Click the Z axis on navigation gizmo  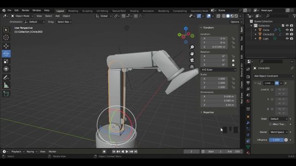[186, 29]
